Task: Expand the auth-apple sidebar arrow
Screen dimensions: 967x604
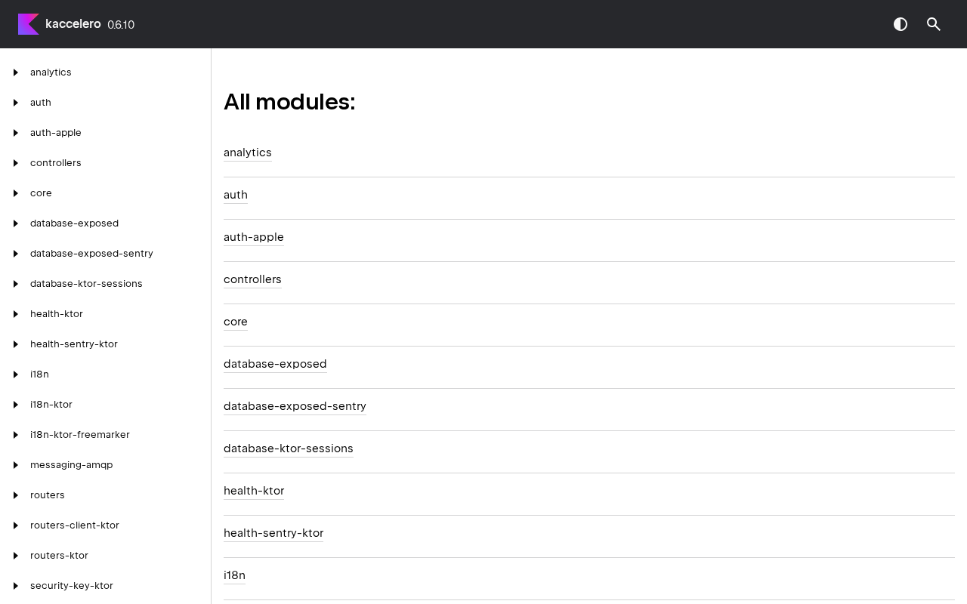Action: point(16,133)
